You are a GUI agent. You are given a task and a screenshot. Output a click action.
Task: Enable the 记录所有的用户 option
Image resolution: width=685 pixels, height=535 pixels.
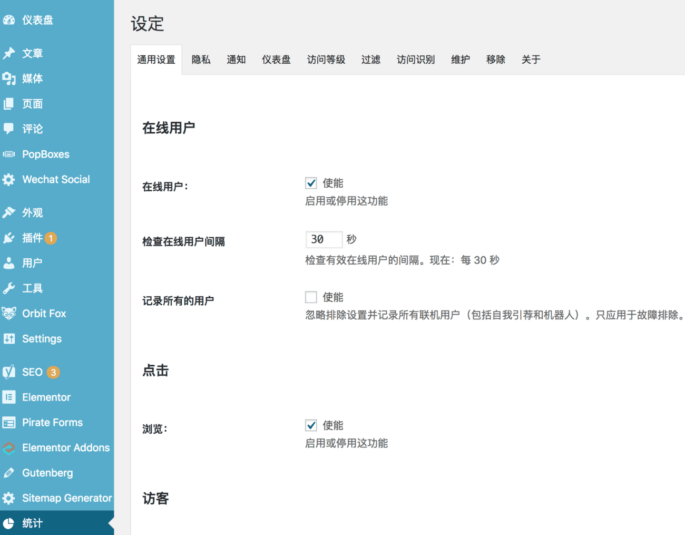click(x=311, y=297)
